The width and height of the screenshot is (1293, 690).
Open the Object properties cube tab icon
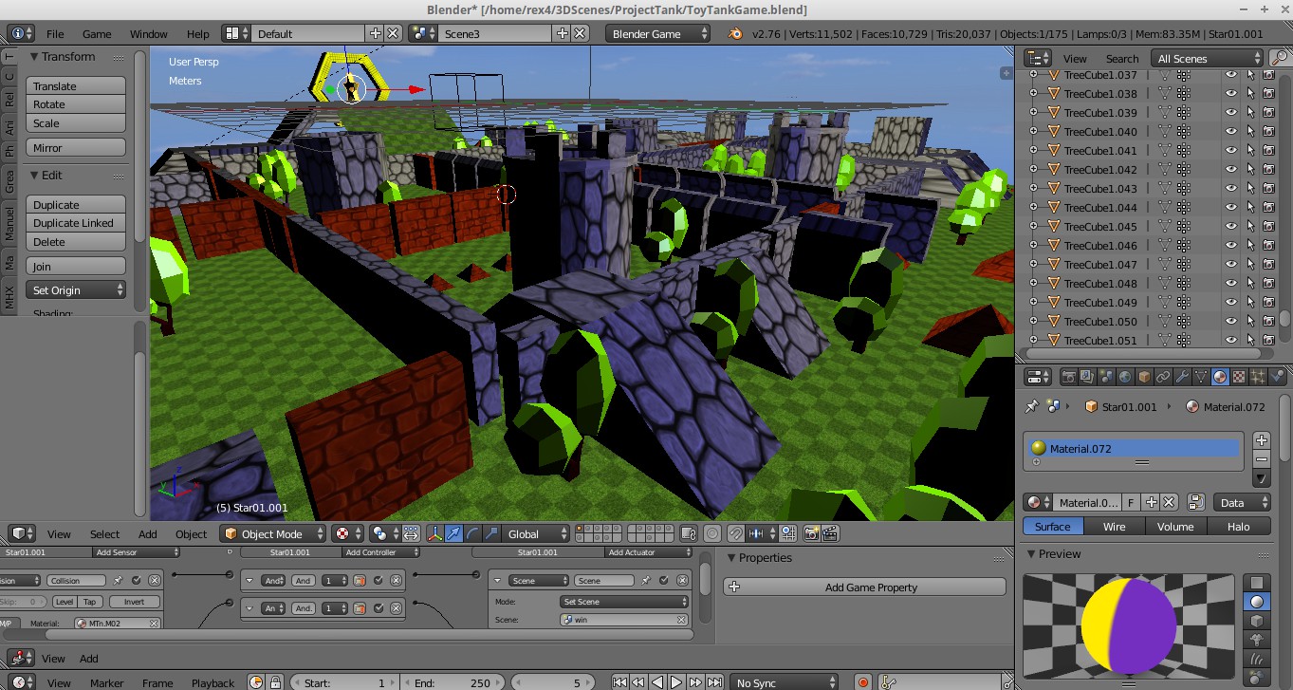tap(1144, 377)
